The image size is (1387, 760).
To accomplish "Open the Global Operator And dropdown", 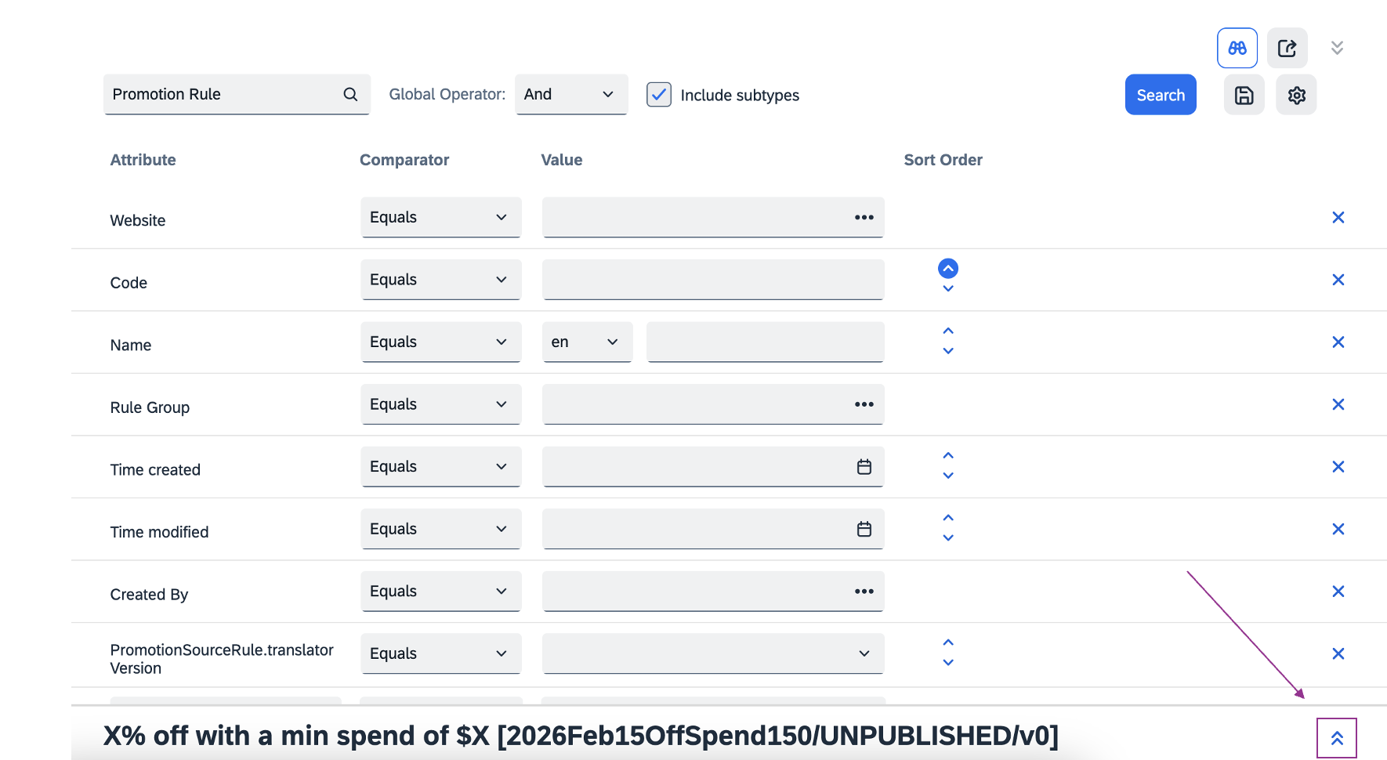I will (x=570, y=95).
